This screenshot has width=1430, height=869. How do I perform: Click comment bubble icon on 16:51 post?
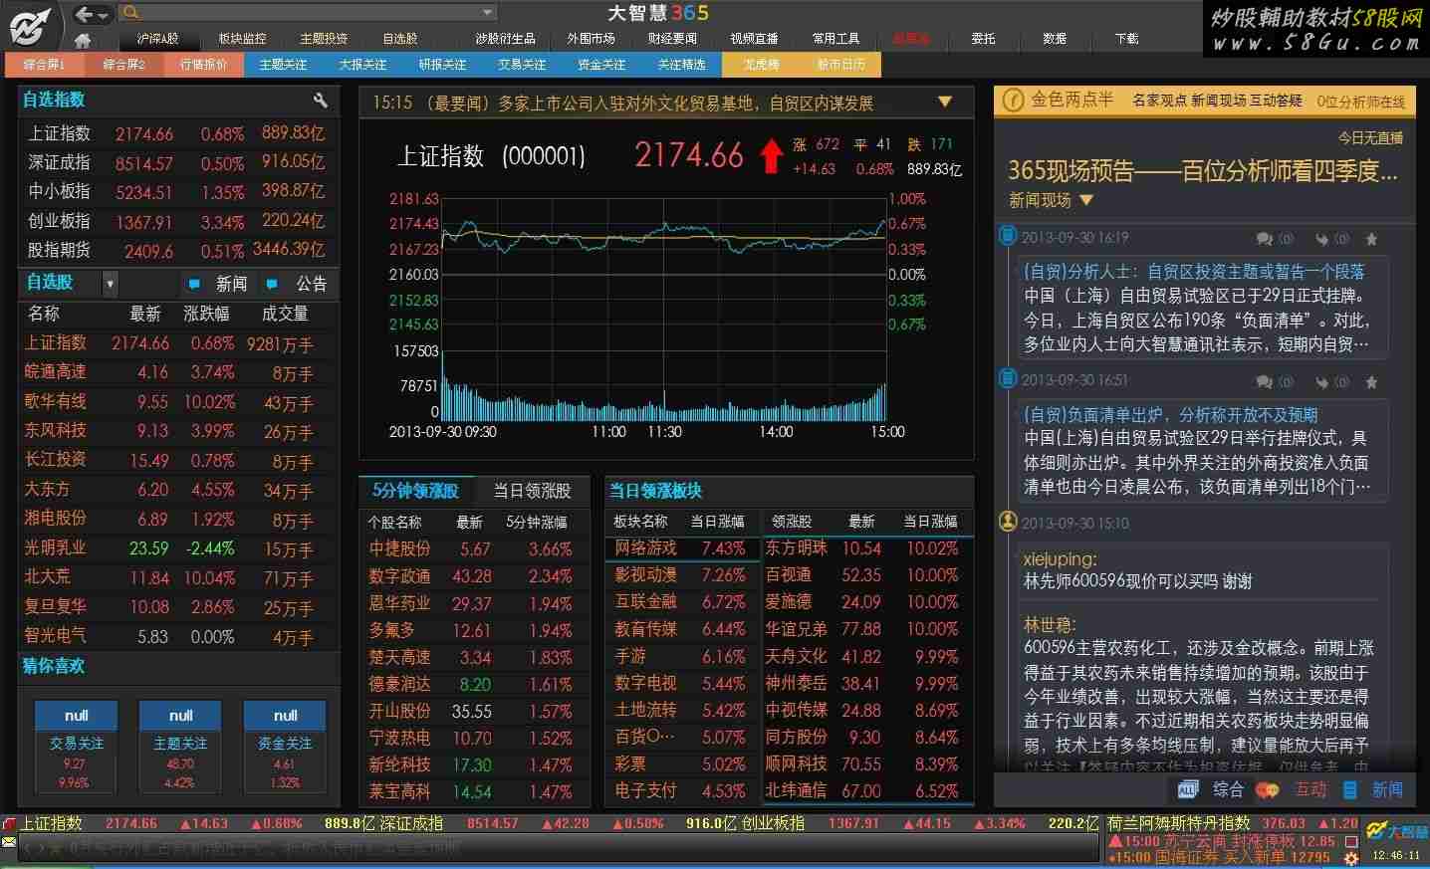point(1265,381)
